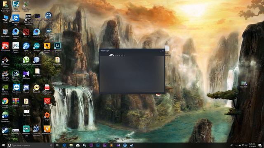Open Steam desktop shortcut
The height and width of the screenshot is (148, 264).
click(x=5, y=130)
